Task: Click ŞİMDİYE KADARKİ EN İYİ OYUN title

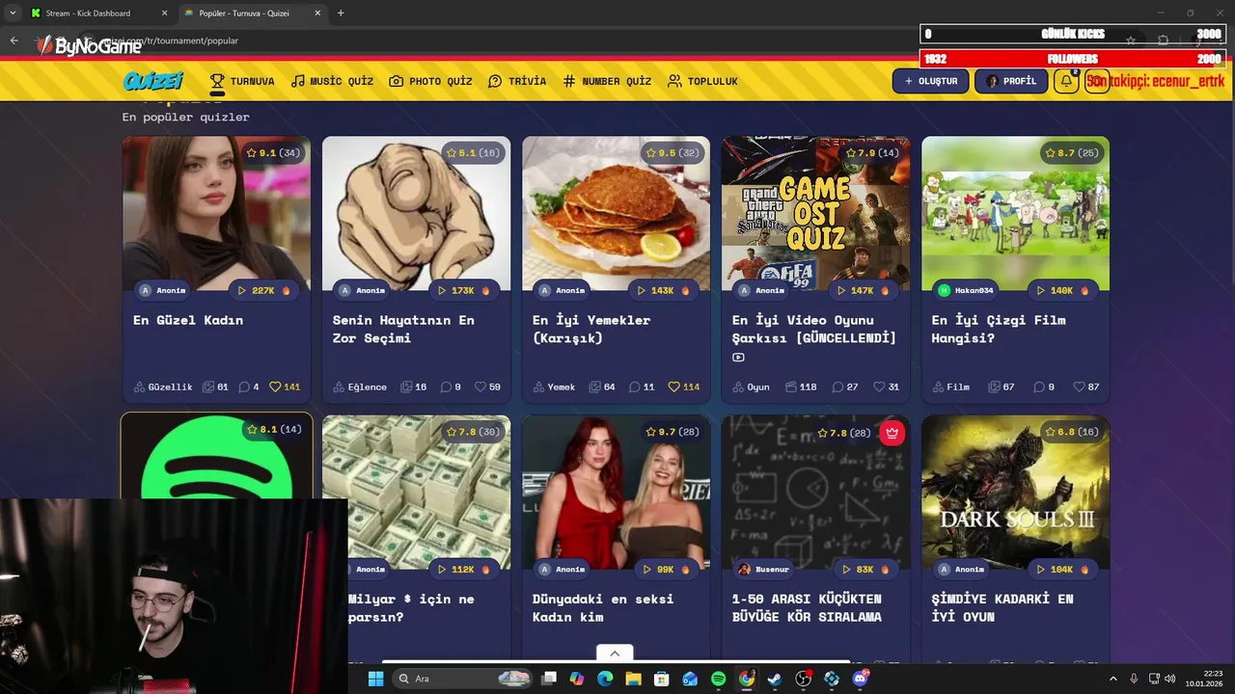Action: pyautogui.click(x=1002, y=607)
